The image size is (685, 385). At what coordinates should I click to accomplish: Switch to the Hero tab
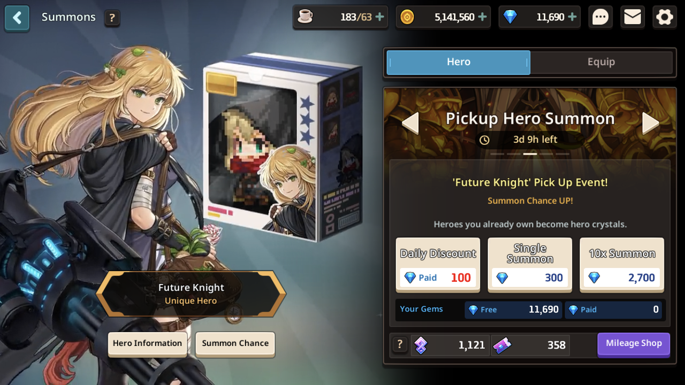pyautogui.click(x=459, y=62)
